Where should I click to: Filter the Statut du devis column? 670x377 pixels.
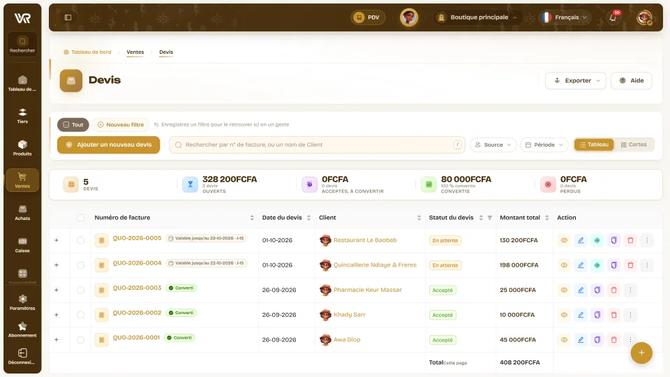(490, 218)
